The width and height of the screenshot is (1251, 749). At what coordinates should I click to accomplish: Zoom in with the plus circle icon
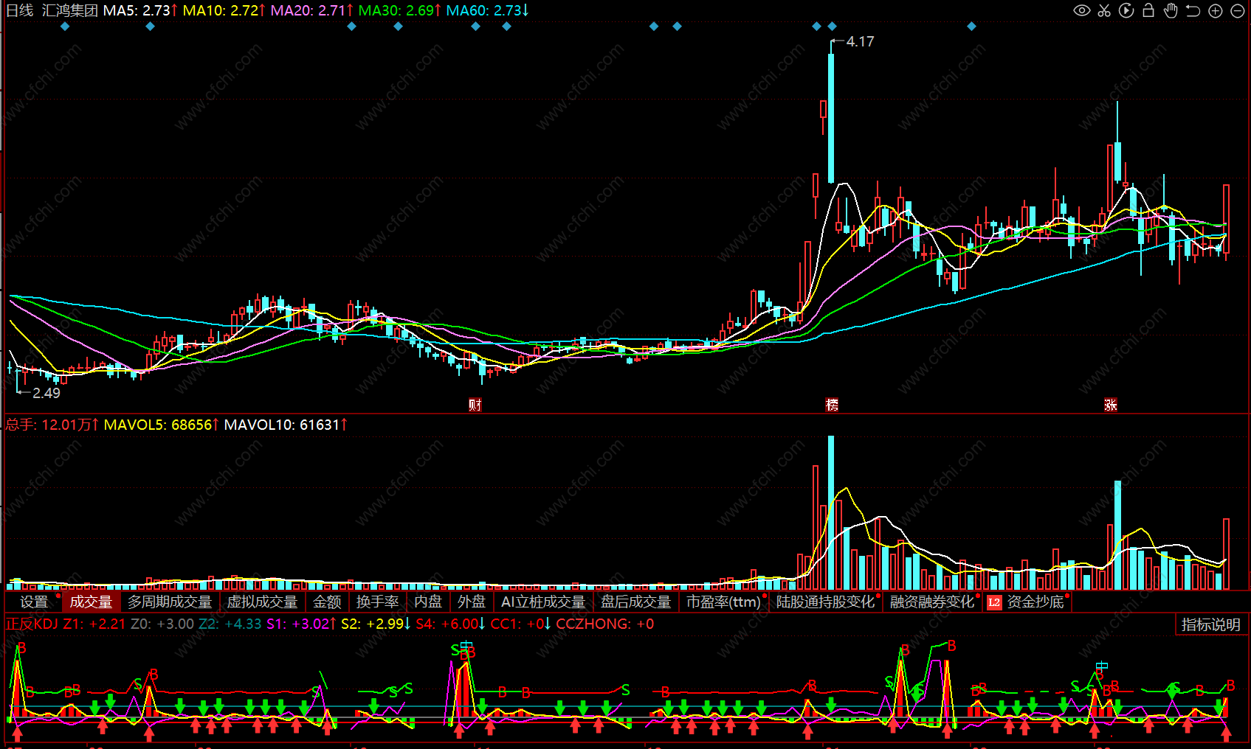pyautogui.click(x=1216, y=10)
